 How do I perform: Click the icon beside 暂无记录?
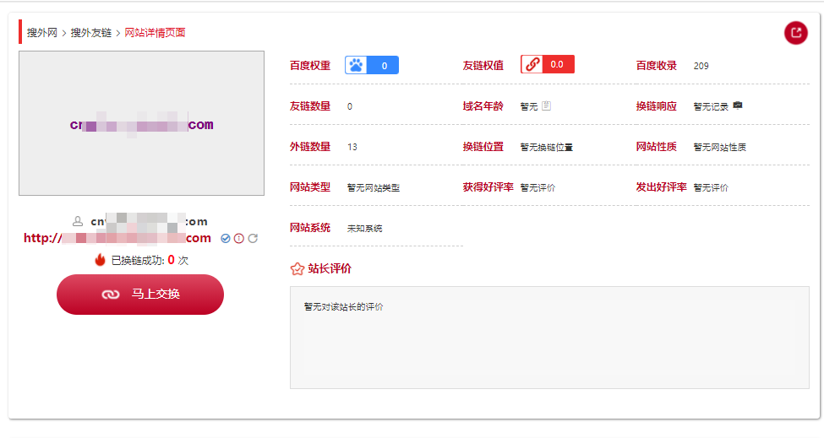[738, 106]
